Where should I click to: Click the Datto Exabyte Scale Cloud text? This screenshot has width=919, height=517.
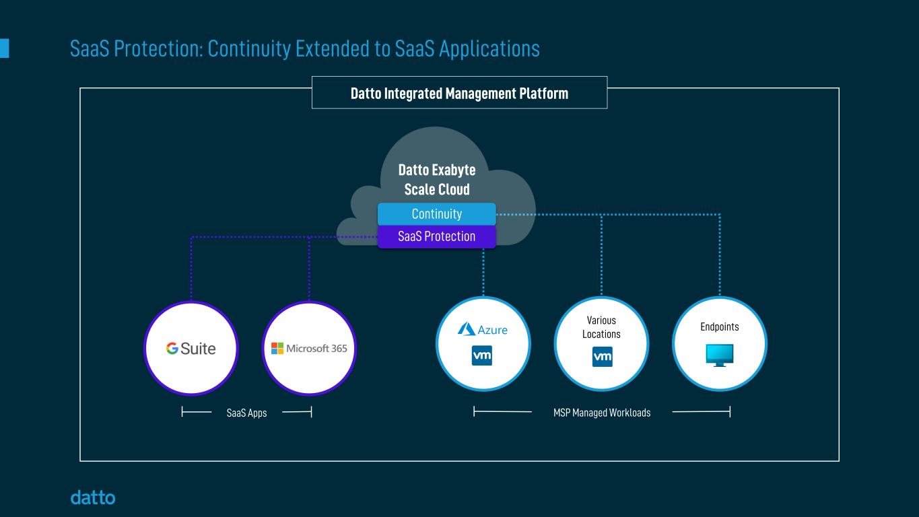point(436,180)
